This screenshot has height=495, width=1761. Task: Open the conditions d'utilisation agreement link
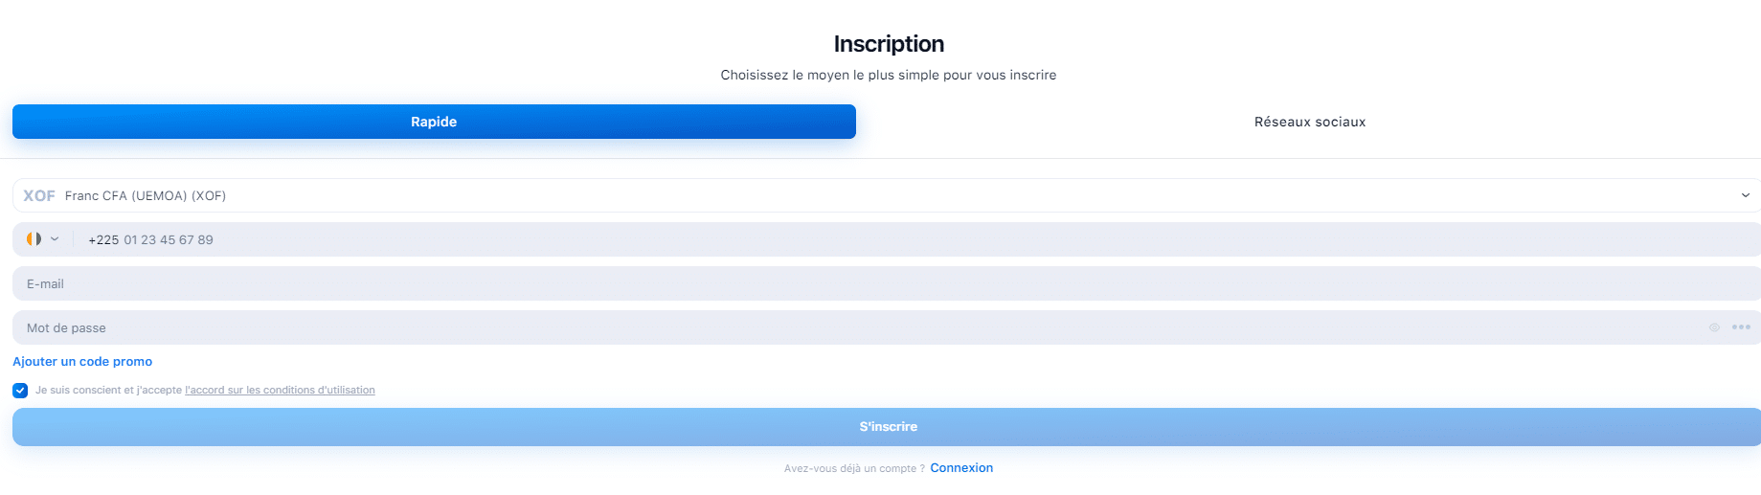[280, 391]
